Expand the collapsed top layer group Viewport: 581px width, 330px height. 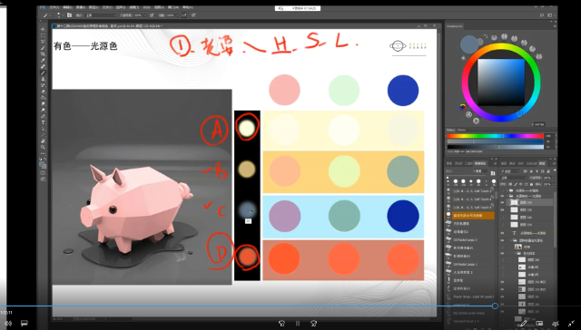(x=508, y=190)
